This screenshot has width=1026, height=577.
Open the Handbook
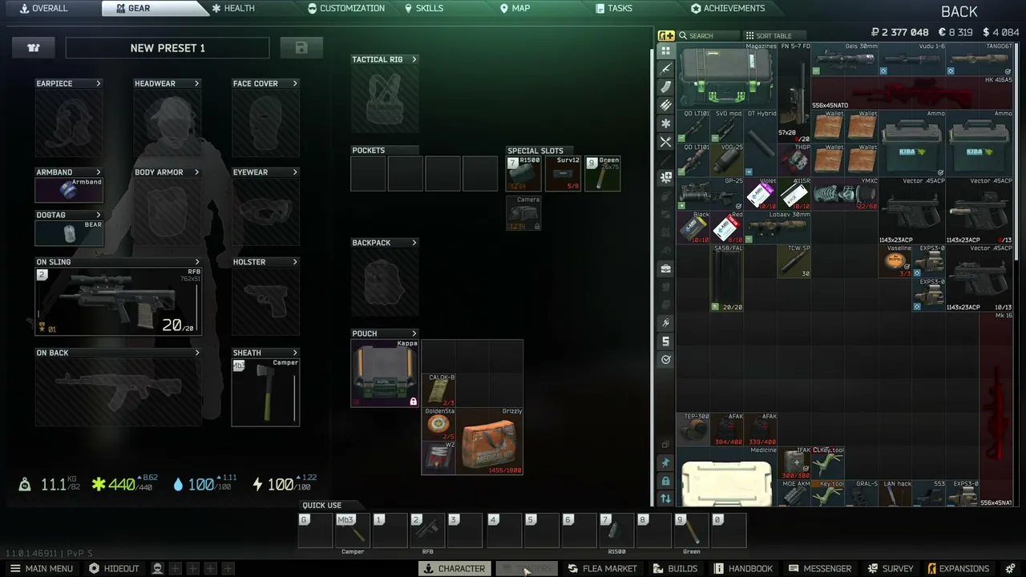pos(743,569)
